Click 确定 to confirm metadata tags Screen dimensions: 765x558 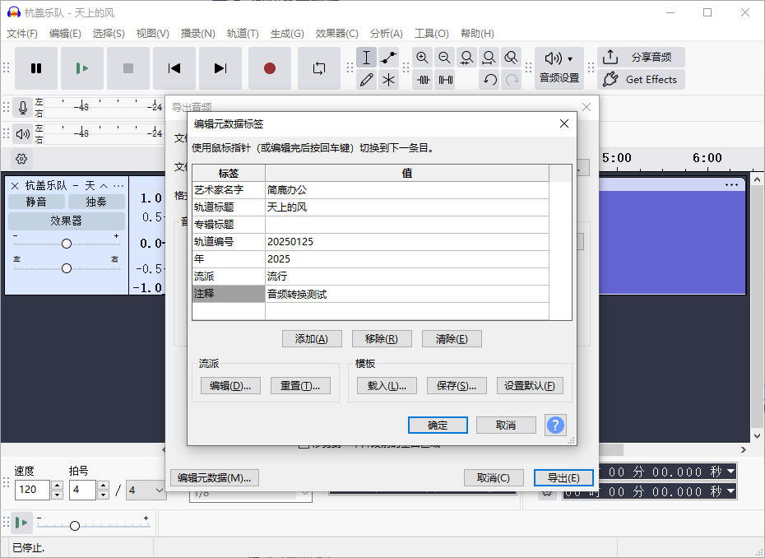(x=438, y=425)
